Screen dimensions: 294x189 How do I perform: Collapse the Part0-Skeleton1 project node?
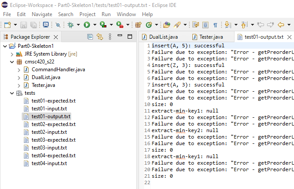[5, 46]
